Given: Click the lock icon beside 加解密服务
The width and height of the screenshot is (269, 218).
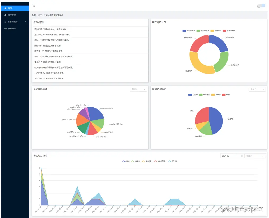Looking at the screenshot, I should pos(6,22).
